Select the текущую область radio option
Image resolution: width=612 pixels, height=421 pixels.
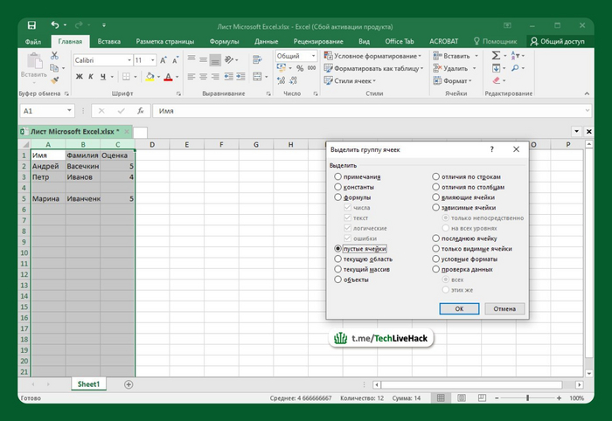point(338,259)
